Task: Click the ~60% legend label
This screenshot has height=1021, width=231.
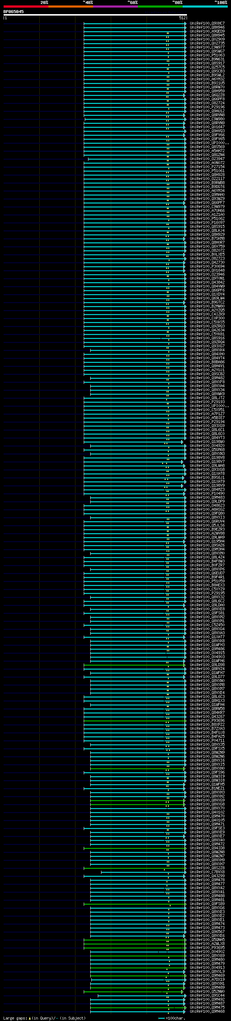Action: pyautogui.click(x=132, y=3)
